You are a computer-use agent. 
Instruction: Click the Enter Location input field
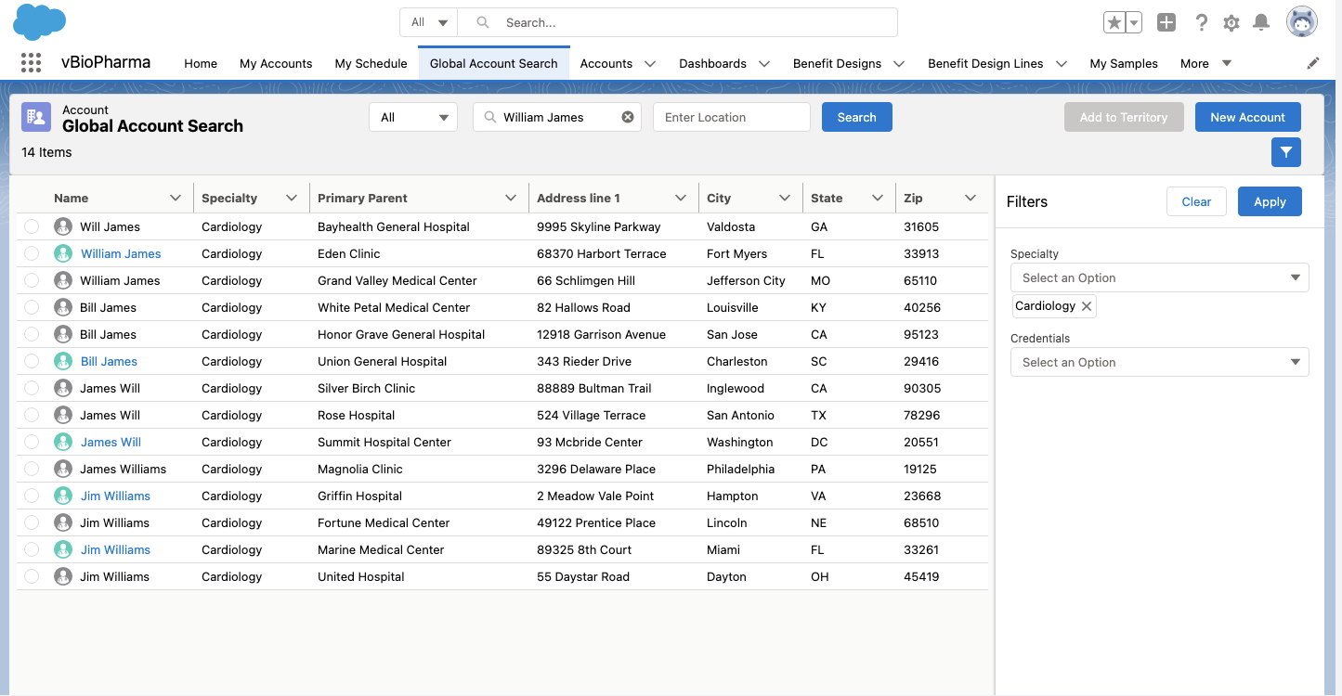coord(731,117)
